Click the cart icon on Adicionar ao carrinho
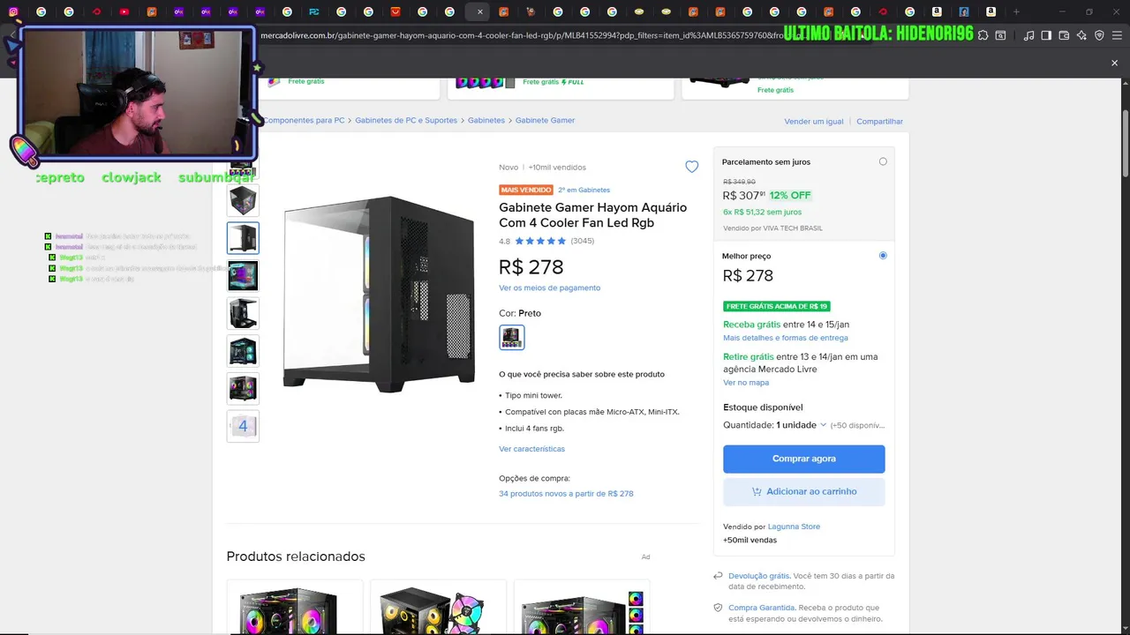This screenshot has height=635, width=1130. coord(757,491)
